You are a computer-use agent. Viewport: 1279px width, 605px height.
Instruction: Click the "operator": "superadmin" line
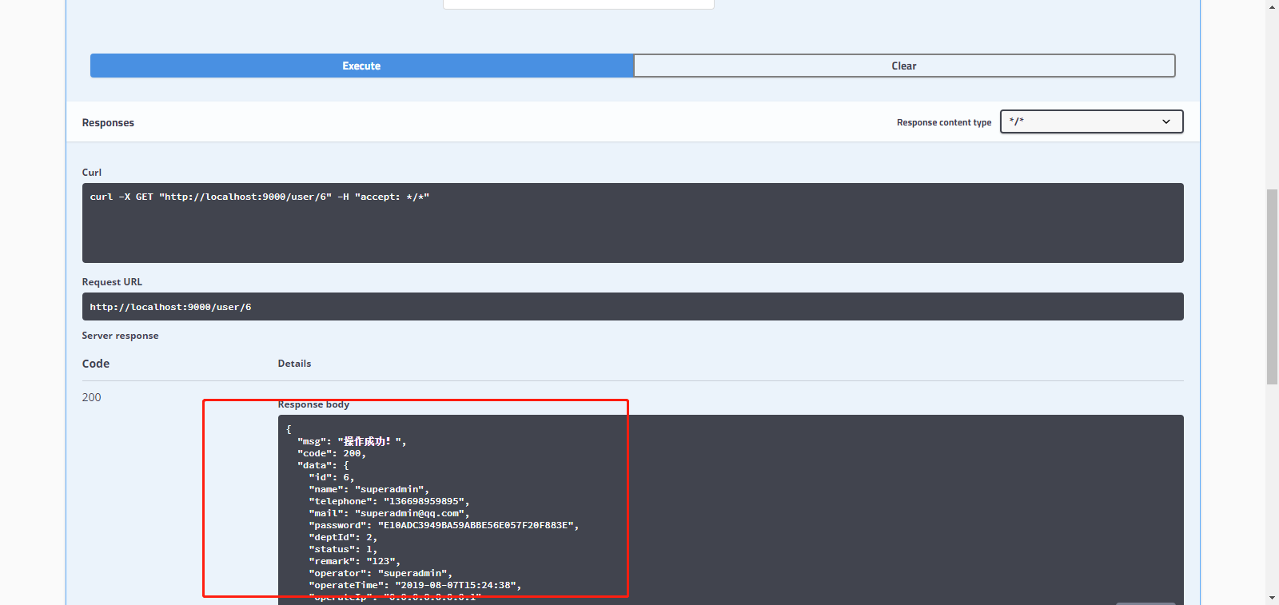click(381, 573)
